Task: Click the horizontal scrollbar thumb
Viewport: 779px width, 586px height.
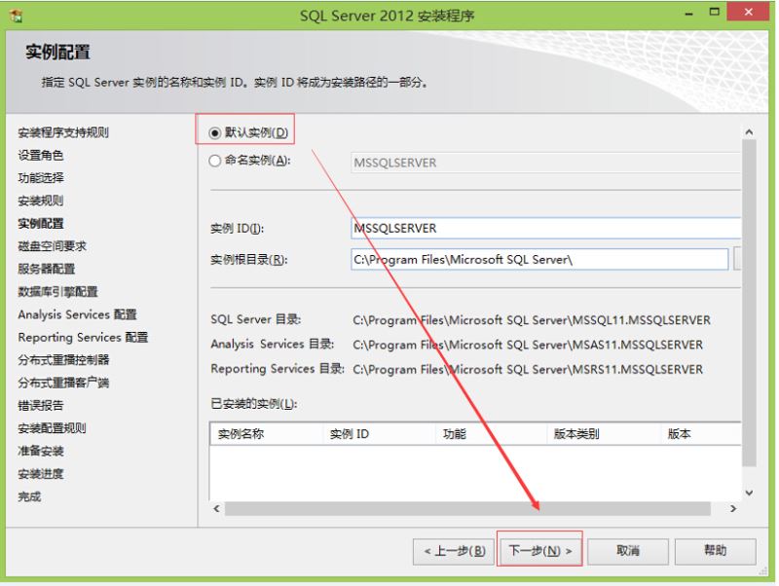Action: [x=467, y=508]
